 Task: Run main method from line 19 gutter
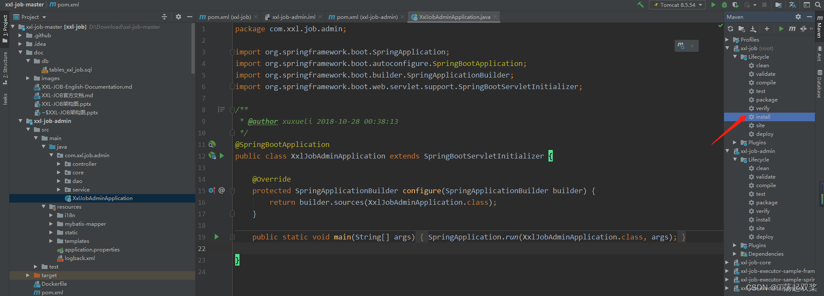point(217,237)
